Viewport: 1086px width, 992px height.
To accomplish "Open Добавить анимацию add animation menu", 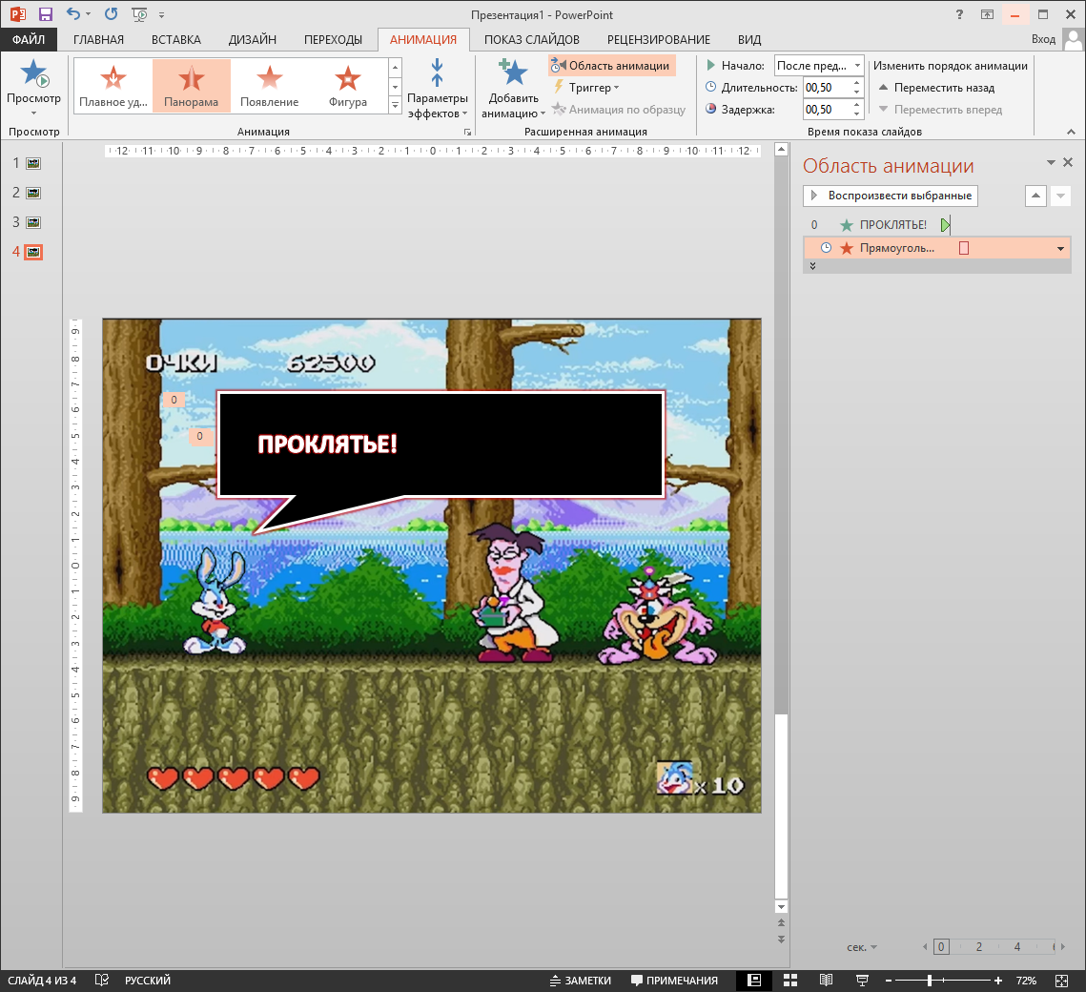I will (x=513, y=88).
